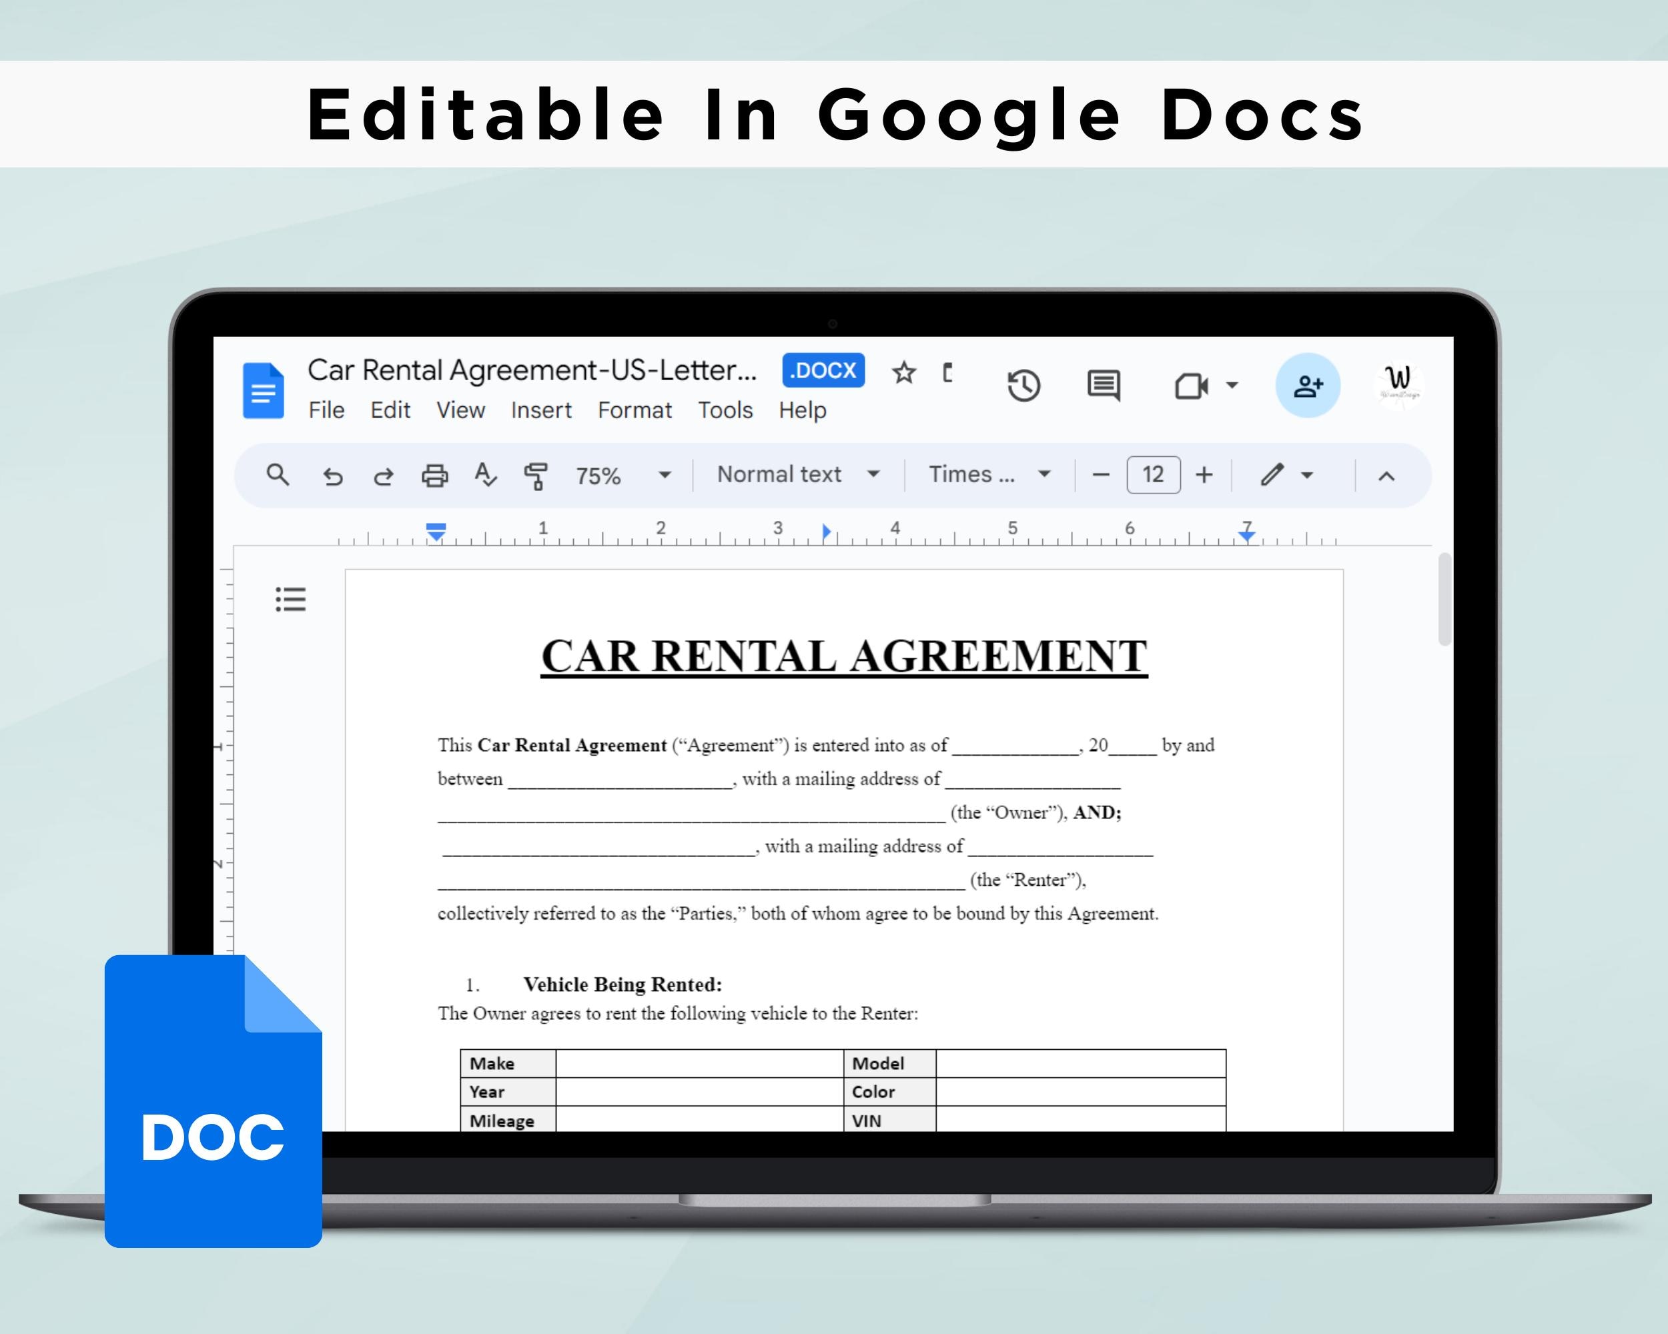Run spelling and grammar check icon

pyautogui.click(x=485, y=475)
